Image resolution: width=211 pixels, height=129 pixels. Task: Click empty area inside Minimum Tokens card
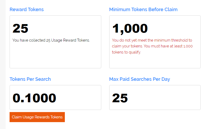155,62
